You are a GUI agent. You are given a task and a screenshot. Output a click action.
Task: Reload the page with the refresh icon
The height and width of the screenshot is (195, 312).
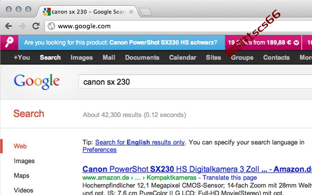tap(36, 26)
